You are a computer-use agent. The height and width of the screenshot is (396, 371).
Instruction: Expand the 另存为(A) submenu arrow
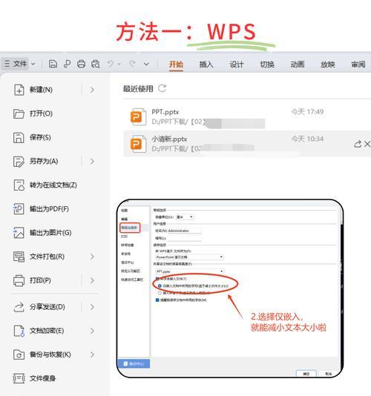pos(92,162)
